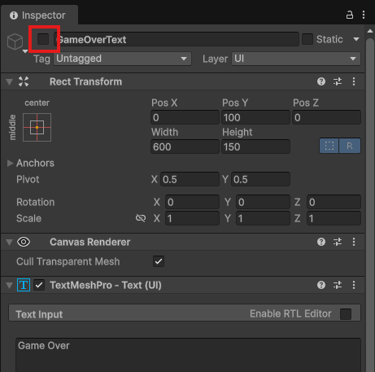The image size is (375, 372).
Task: Open Canvas Renderer context menu dots
Action: click(x=354, y=242)
